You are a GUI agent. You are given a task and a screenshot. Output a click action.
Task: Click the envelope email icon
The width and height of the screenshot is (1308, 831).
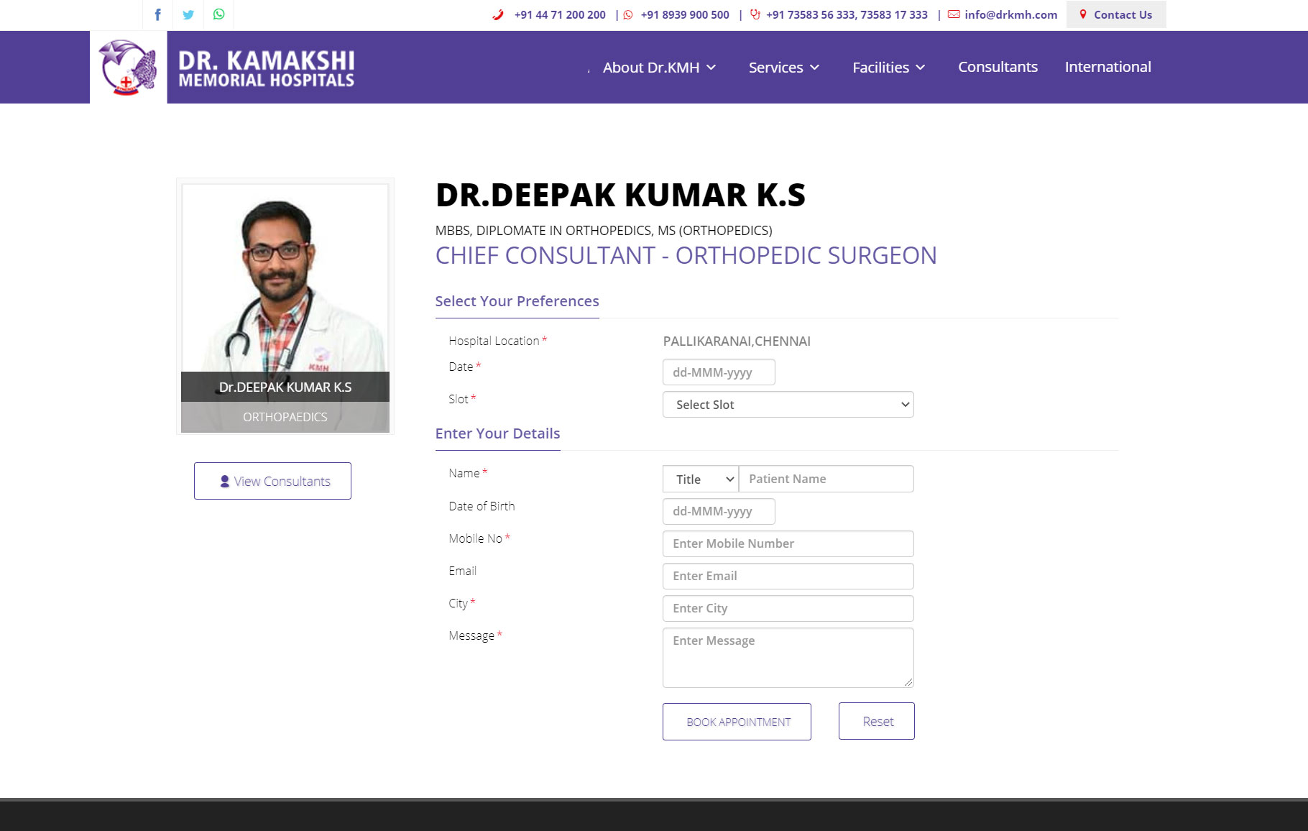click(954, 14)
